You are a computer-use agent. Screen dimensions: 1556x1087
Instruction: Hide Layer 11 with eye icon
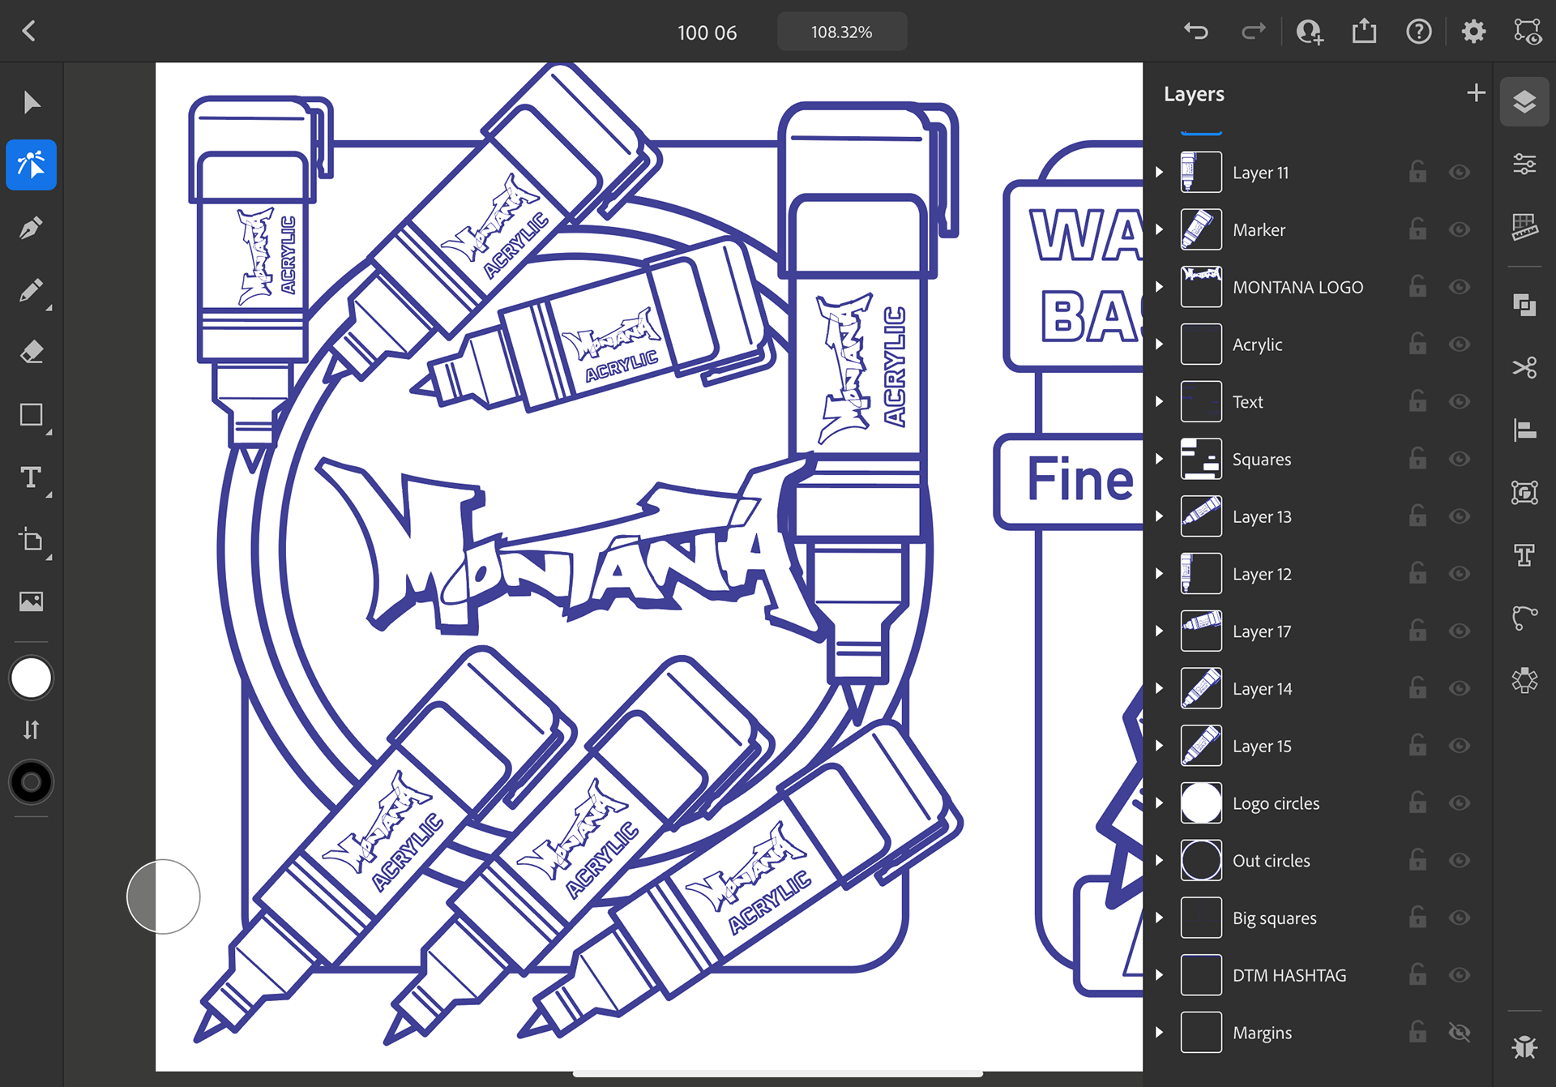(x=1460, y=172)
